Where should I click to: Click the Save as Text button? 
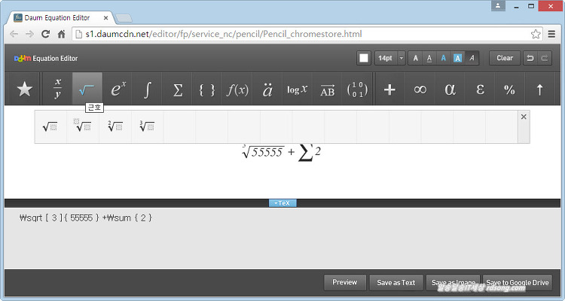pos(397,283)
